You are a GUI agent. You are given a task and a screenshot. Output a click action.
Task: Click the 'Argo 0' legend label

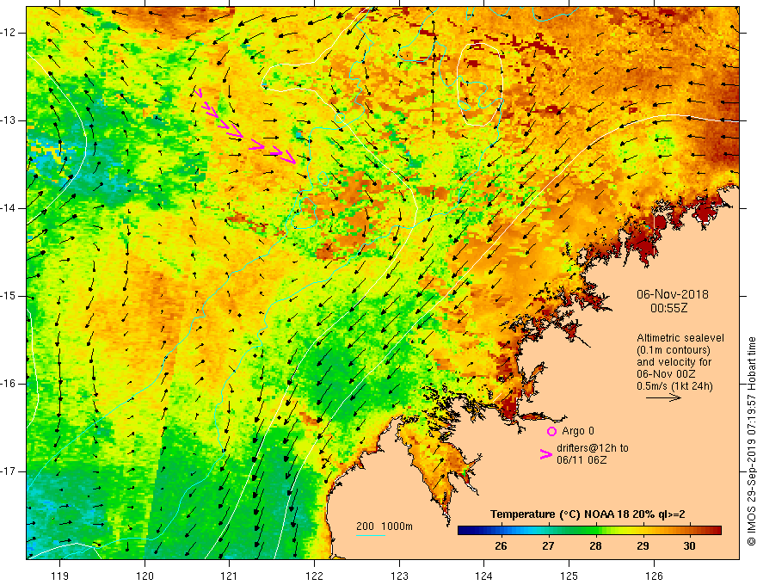(x=578, y=431)
